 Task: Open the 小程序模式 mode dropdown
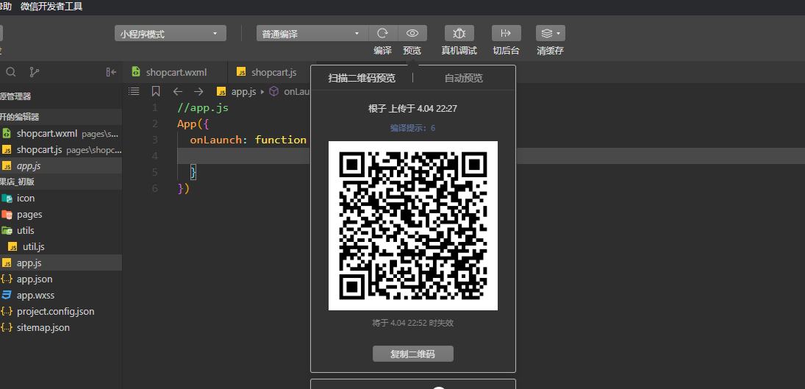click(170, 34)
